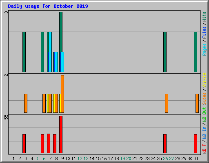
Task: Click the tallest red kB bar for day 9
Action: [61, 134]
